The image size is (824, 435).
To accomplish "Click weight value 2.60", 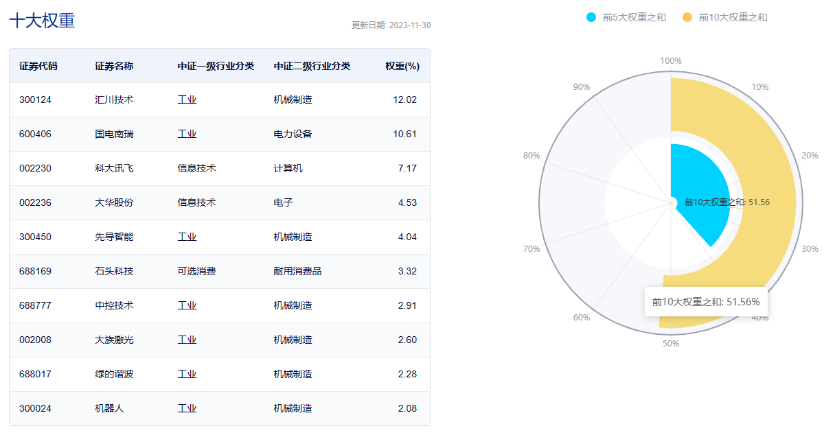I will (407, 340).
